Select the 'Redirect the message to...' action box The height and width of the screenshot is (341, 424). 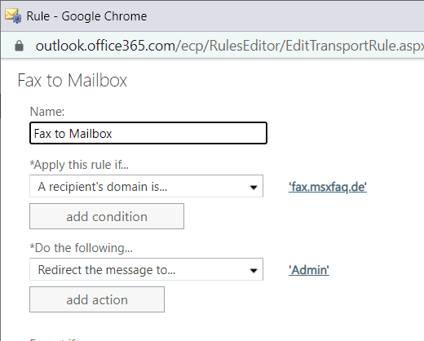[x=146, y=269]
